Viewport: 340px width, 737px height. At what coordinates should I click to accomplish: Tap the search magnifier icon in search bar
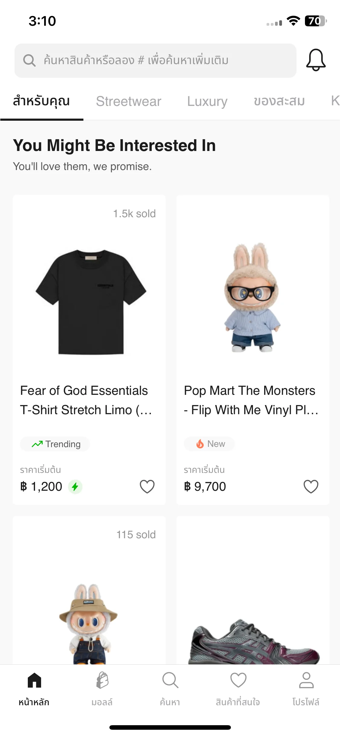click(29, 61)
